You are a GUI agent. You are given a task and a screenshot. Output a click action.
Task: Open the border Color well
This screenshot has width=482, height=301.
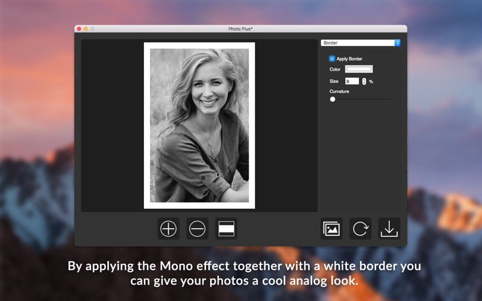click(358, 69)
